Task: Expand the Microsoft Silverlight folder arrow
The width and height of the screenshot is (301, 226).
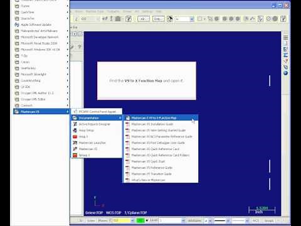Action: click(x=67, y=74)
